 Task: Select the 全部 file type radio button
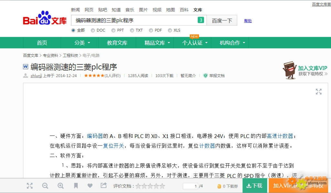pyautogui.click(x=73, y=30)
